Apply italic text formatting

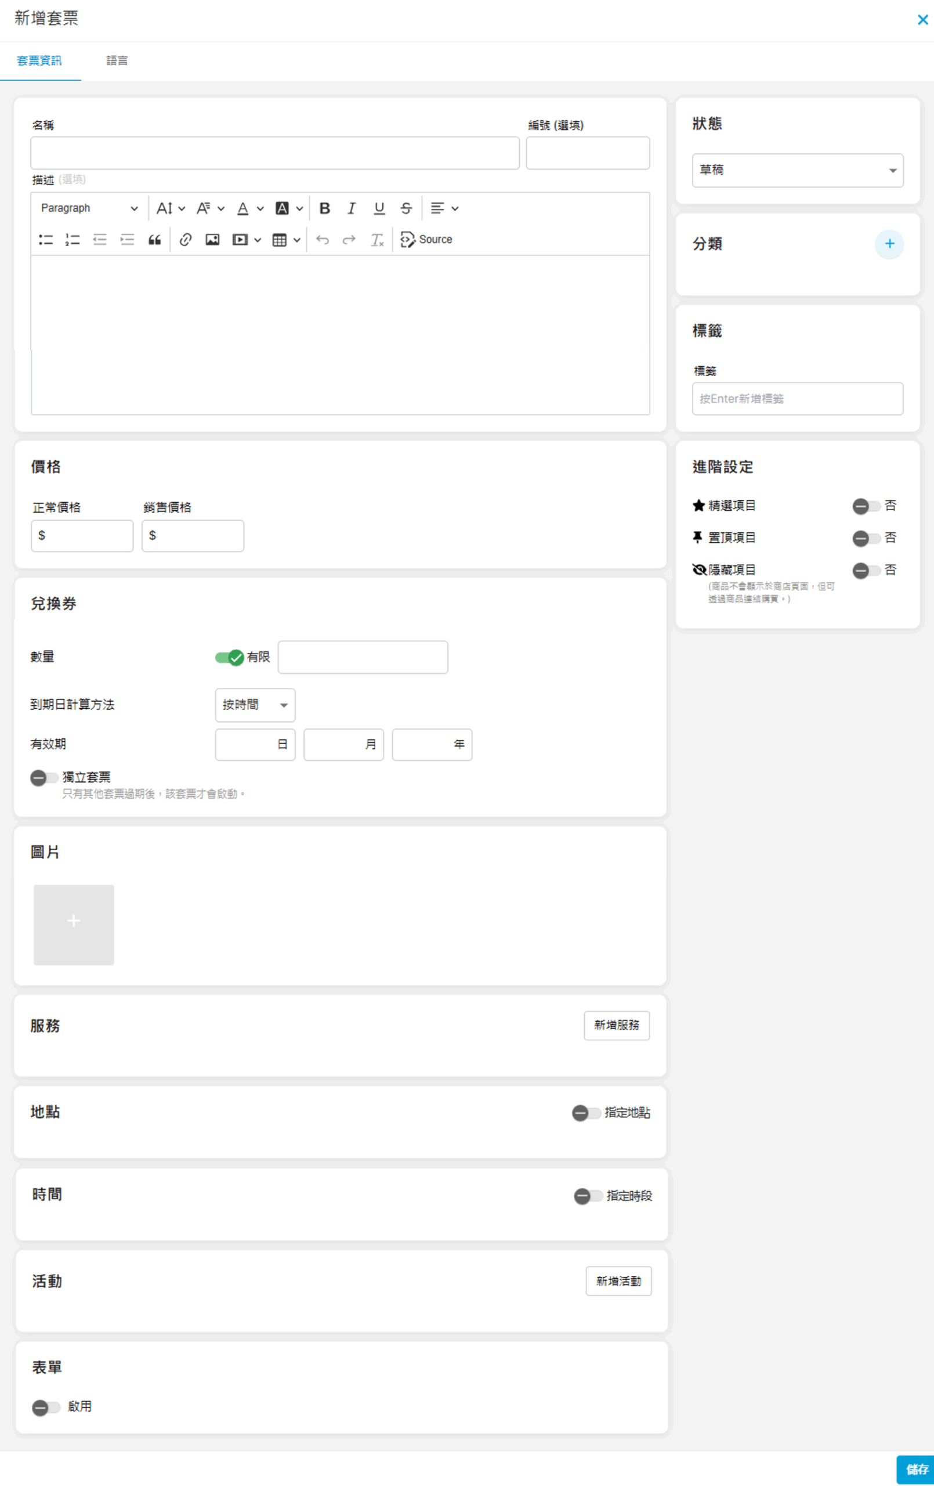tap(352, 208)
